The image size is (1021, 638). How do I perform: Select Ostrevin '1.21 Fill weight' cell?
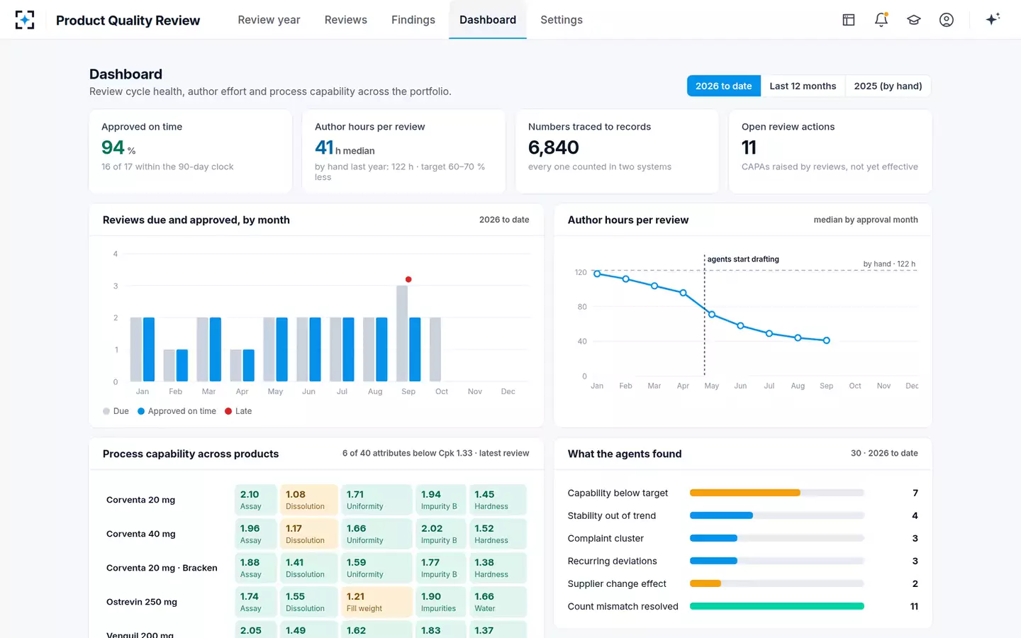[377, 602]
